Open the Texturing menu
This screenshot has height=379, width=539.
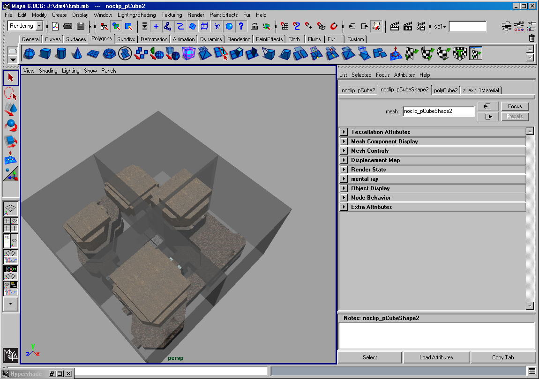click(172, 15)
